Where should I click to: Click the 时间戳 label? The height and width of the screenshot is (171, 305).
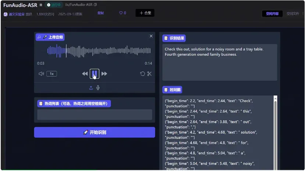click(x=172, y=90)
